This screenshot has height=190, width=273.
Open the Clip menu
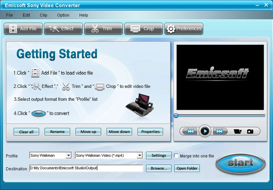tap(44, 15)
